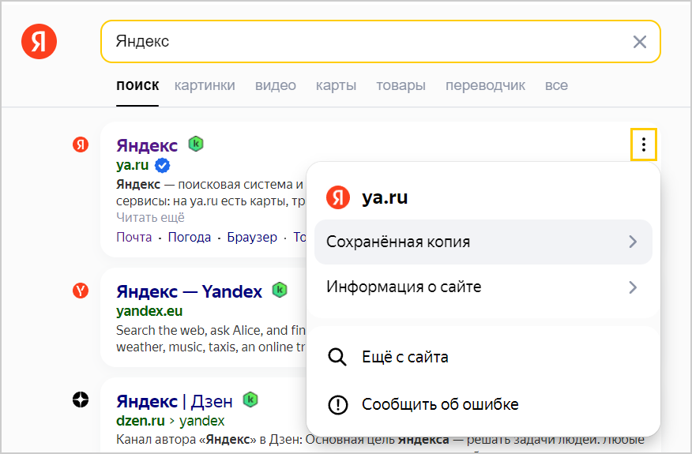Open the three-dot menu for ya.ru result
692x454 pixels.
click(x=644, y=144)
